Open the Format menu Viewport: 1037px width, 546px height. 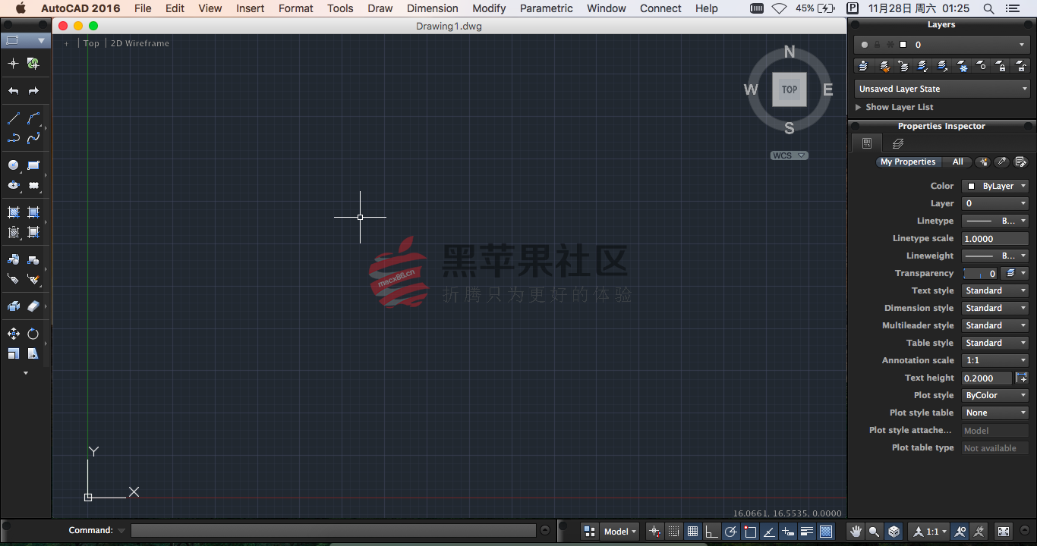coord(296,8)
